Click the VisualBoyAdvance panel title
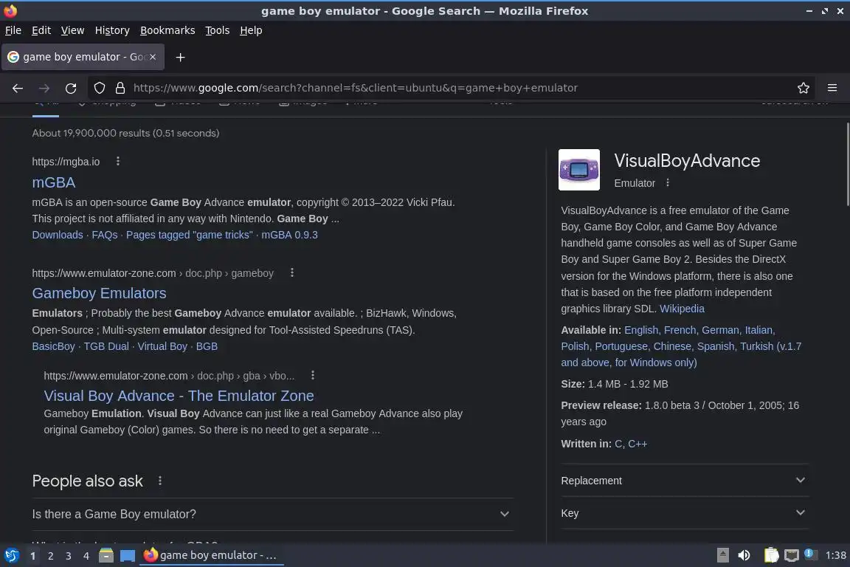 click(x=687, y=161)
